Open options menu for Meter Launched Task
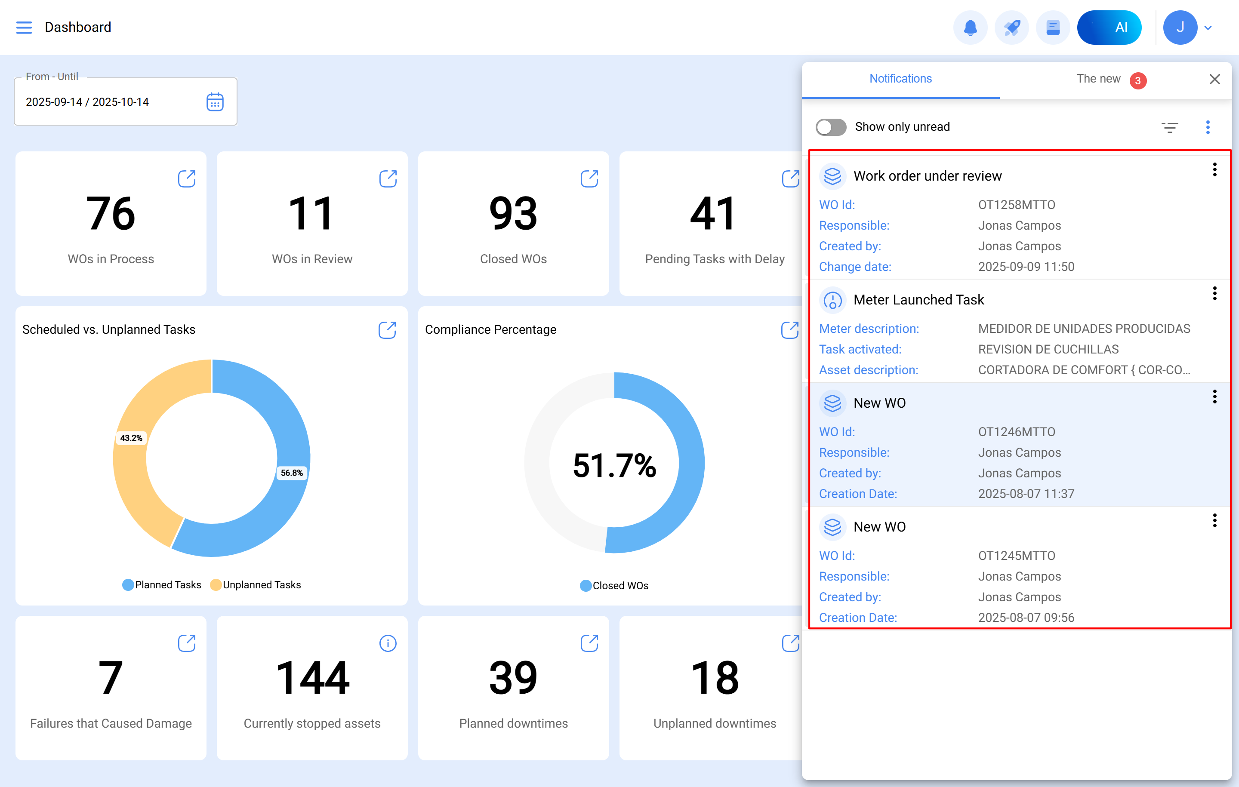The image size is (1239, 787). coord(1214,294)
